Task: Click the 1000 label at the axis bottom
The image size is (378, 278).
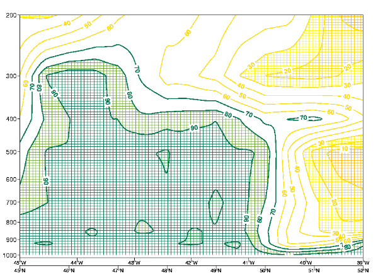Action: click(9, 255)
